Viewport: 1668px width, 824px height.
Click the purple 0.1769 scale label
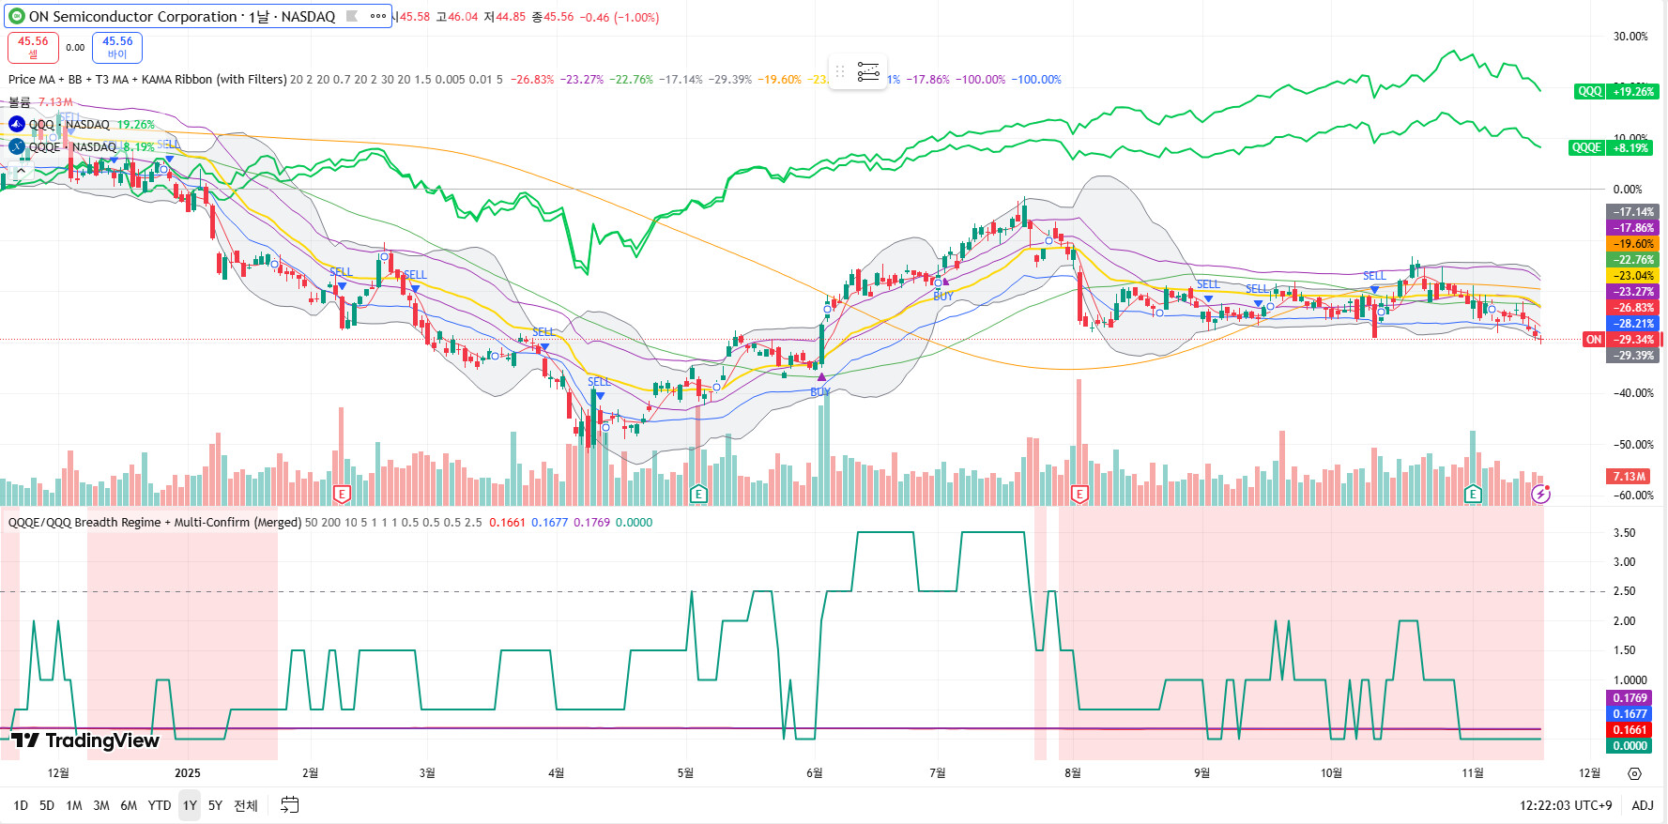(1630, 698)
